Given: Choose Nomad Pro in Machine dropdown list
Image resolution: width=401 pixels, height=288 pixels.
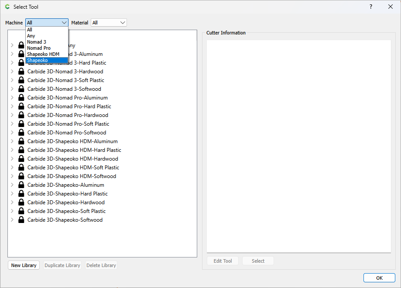Looking at the screenshot, I should (39, 48).
